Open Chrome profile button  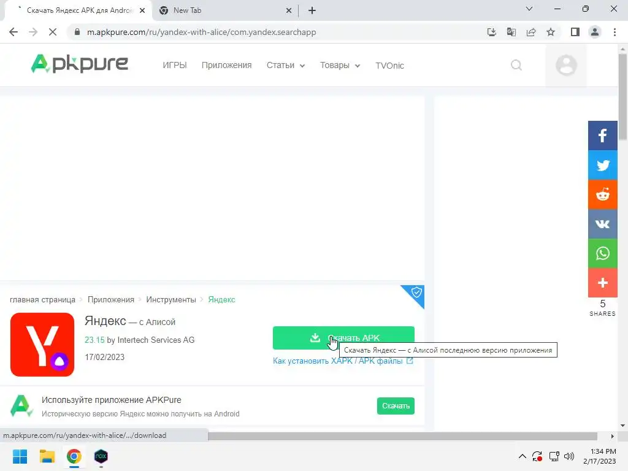pyautogui.click(x=595, y=32)
